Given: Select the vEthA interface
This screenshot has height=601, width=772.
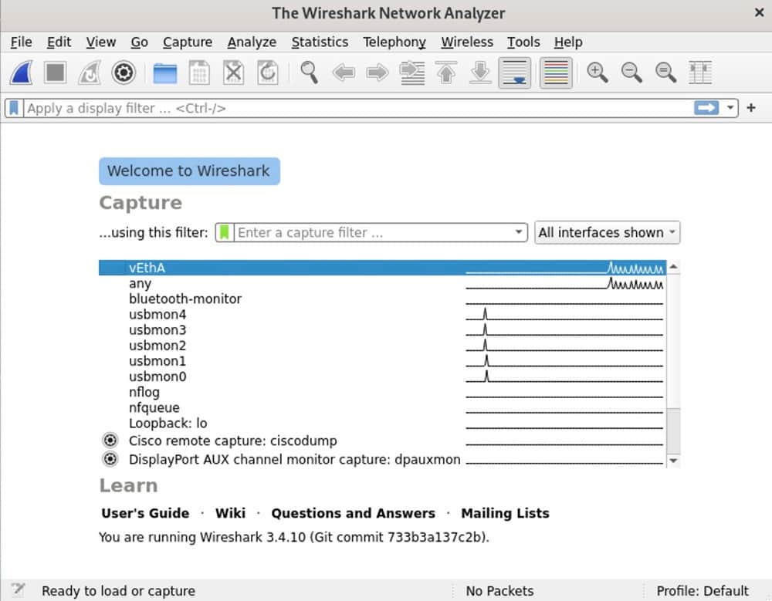Looking at the screenshot, I should [x=382, y=268].
